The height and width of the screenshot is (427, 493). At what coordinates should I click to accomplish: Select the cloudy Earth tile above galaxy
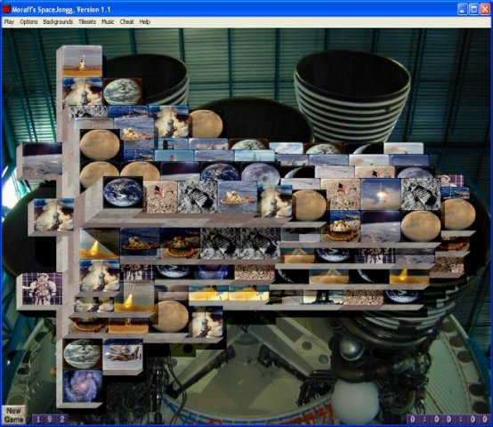[x=83, y=354]
